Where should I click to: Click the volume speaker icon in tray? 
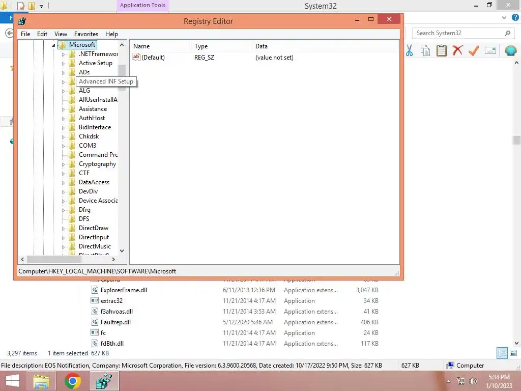[x=473, y=381]
